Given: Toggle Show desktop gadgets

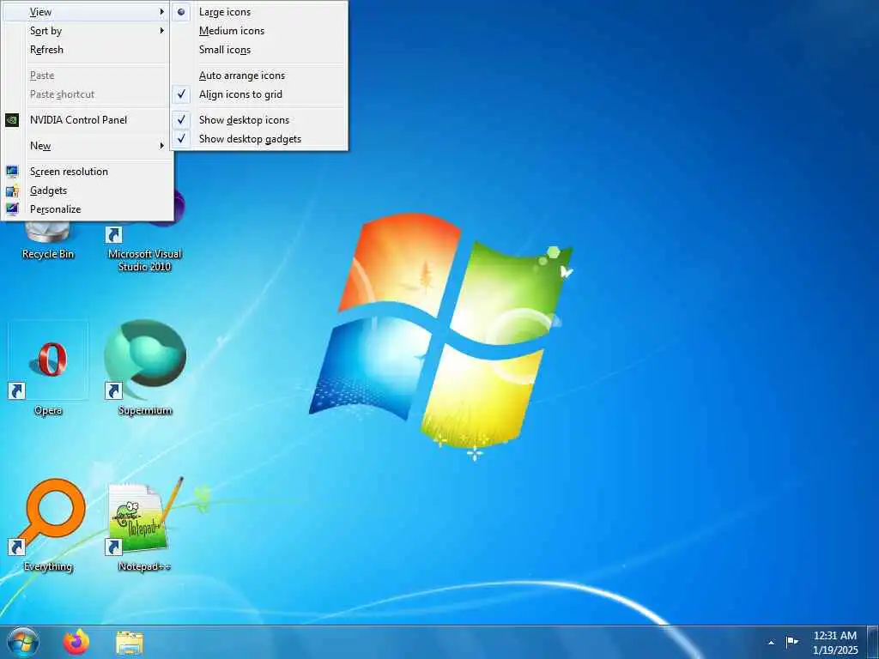Looking at the screenshot, I should coord(259,139).
